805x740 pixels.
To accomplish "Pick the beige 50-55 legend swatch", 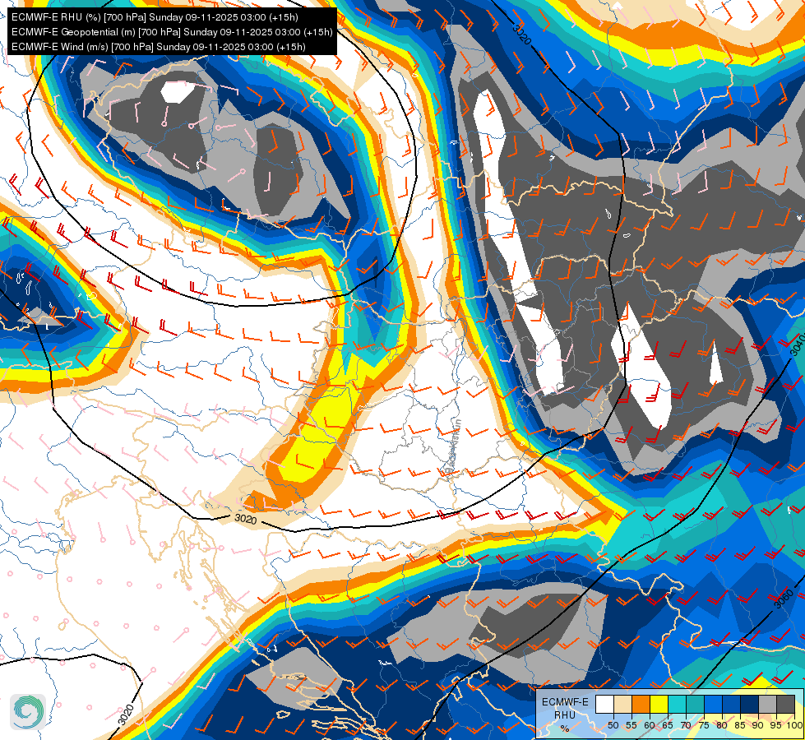I will [622, 704].
